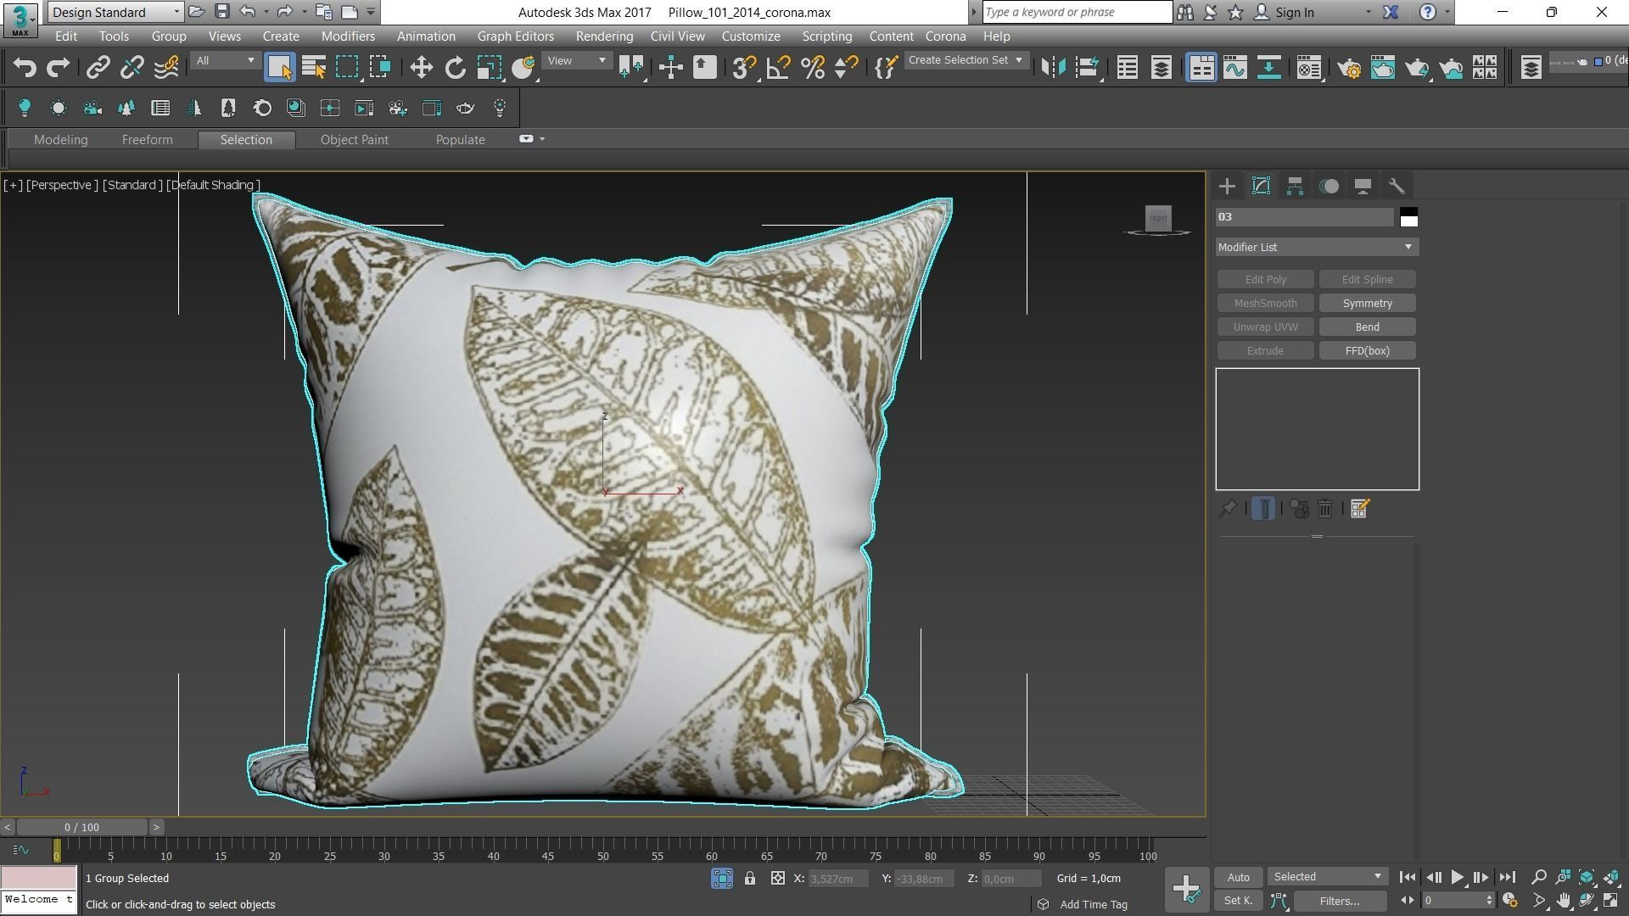Open Selected key filter dropdown
This screenshot has width=1629, height=916.
click(1328, 877)
